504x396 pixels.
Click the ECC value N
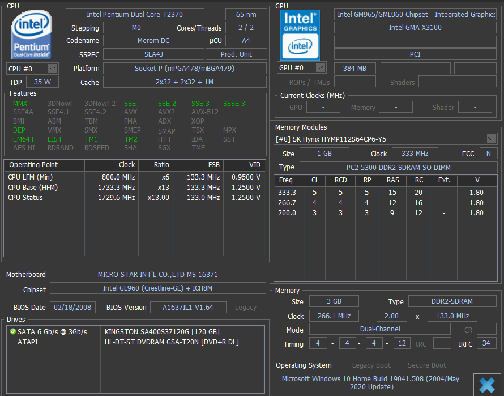pos(489,154)
